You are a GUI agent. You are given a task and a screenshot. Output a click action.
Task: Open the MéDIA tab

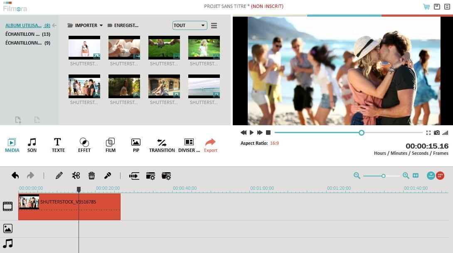(x=12, y=145)
